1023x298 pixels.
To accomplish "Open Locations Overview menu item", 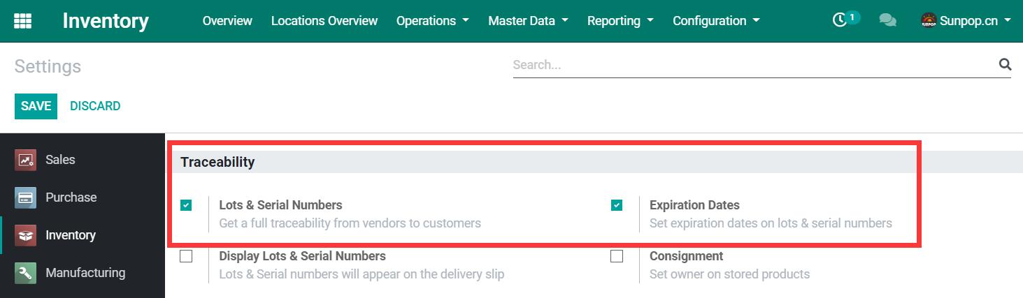I will (324, 21).
